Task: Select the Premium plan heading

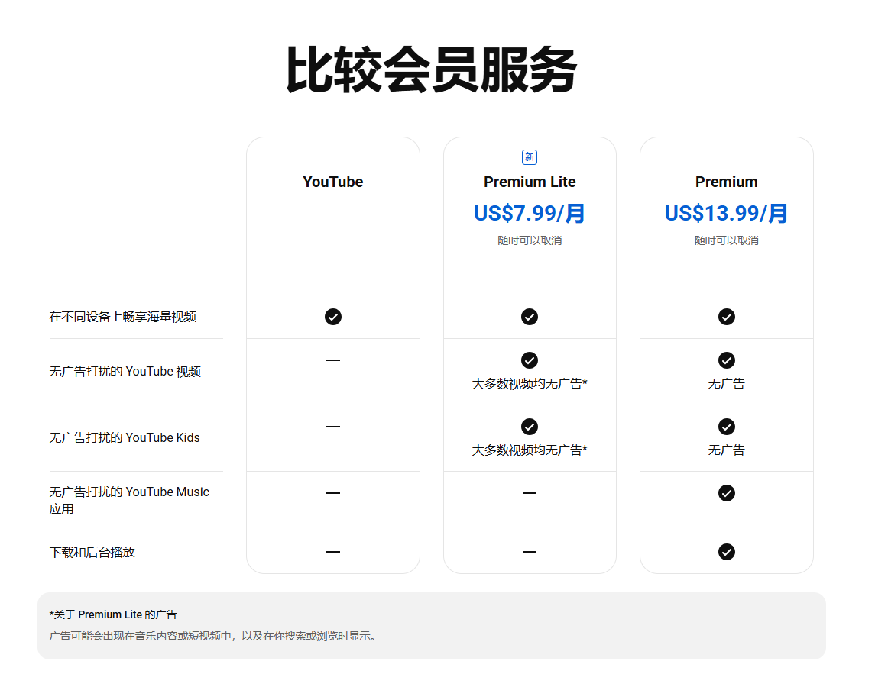Action: (x=727, y=182)
